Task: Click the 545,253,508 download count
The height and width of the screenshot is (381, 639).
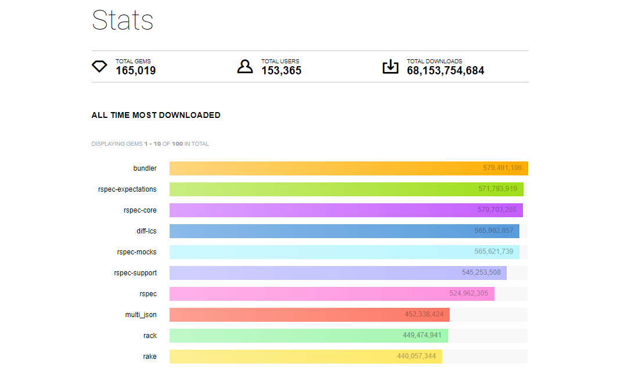Action: pyautogui.click(x=481, y=272)
